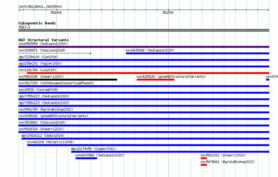Open esv3617293 (1000GenomesConsortiumPhase3) label
Viewport: 278px width, 177px height.
56,83
